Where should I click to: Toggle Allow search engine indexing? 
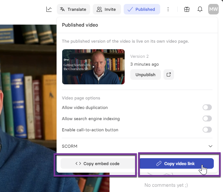pos(207,118)
